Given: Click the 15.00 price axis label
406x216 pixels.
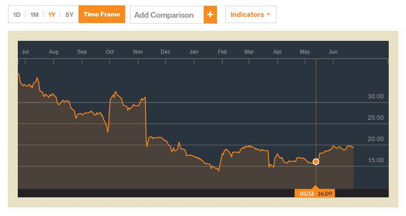Looking at the screenshot, I should pos(375,160).
